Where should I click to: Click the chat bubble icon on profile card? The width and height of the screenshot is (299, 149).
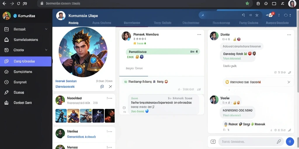102,87
